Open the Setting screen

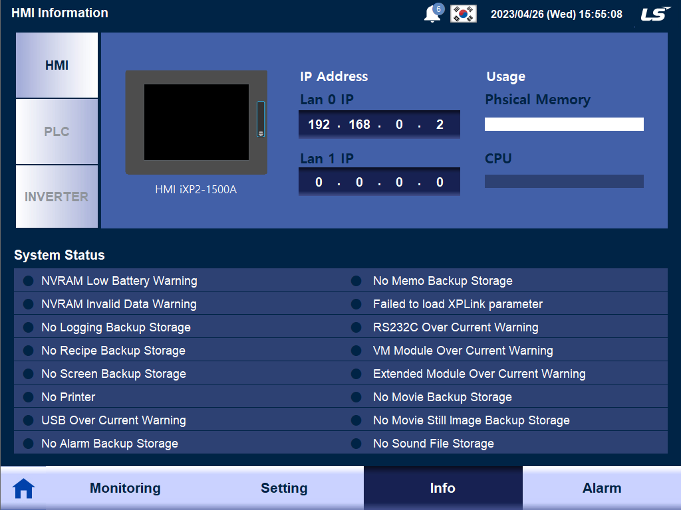click(x=284, y=488)
